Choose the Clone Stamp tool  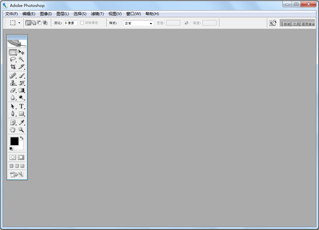(13, 83)
